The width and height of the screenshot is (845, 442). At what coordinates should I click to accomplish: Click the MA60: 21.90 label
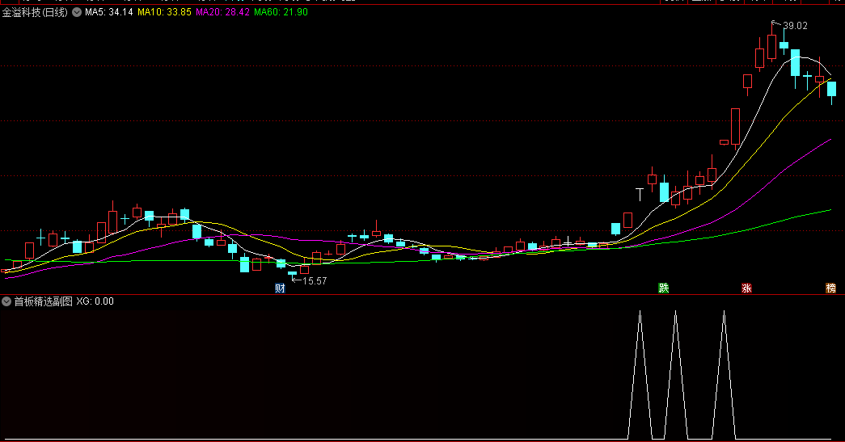(281, 12)
